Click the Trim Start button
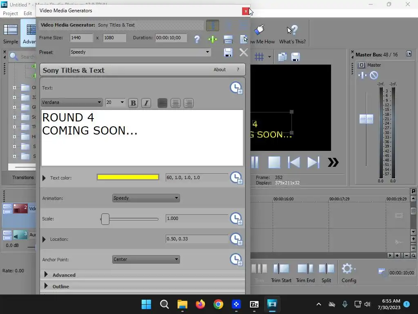This screenshot has height=314, width=418. click(281, 273)
